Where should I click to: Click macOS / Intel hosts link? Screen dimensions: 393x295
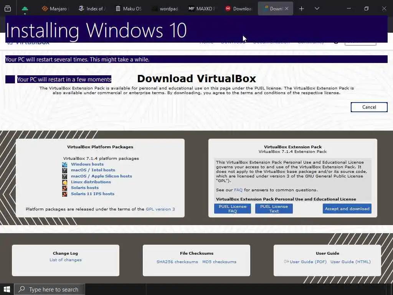(93, 170)
